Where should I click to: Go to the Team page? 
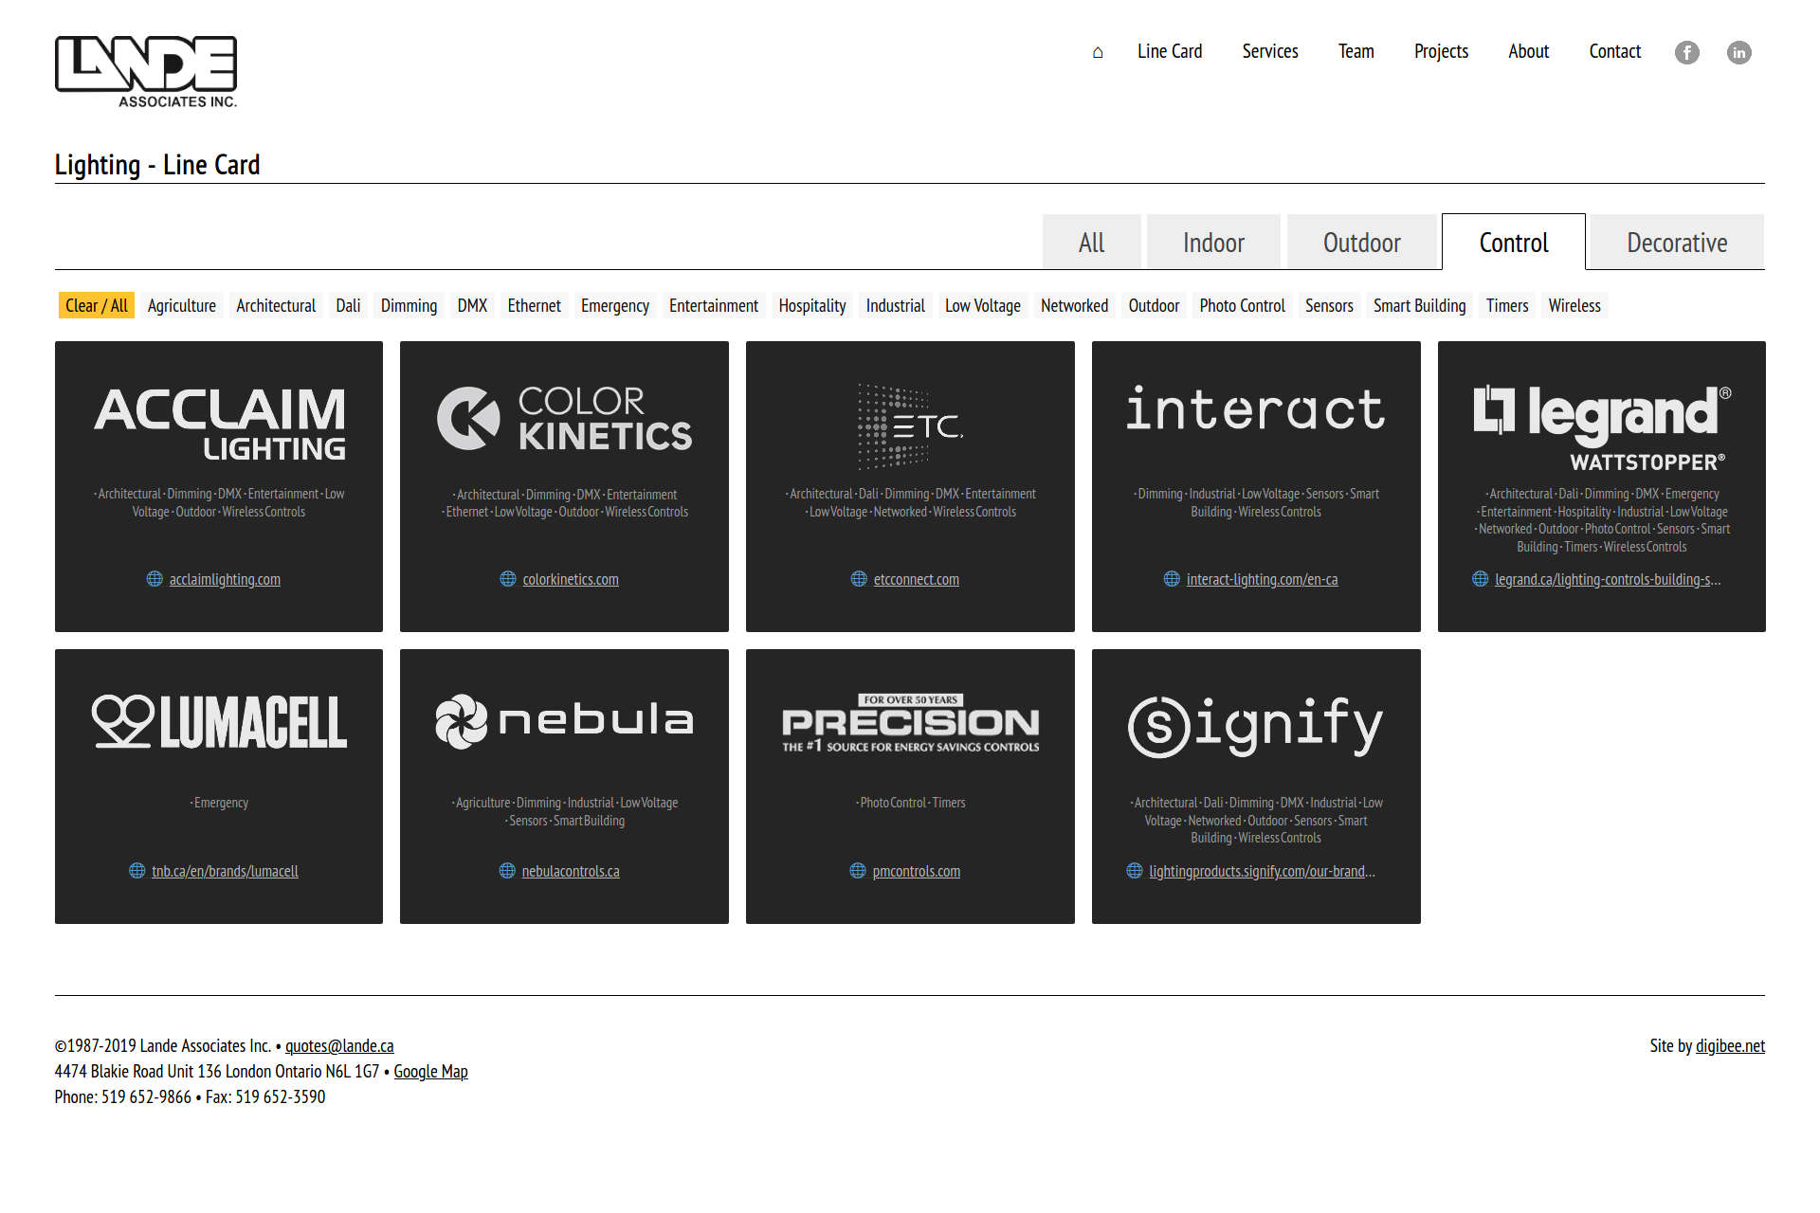pos(1356,52)
